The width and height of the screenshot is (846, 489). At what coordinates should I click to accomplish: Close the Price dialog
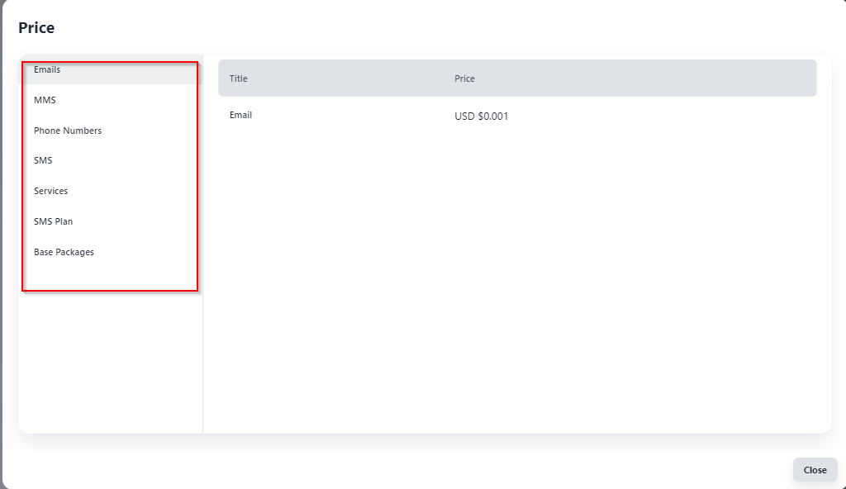tap(815, 470)
